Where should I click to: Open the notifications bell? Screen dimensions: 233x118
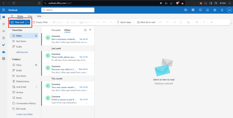coord(207,10)
